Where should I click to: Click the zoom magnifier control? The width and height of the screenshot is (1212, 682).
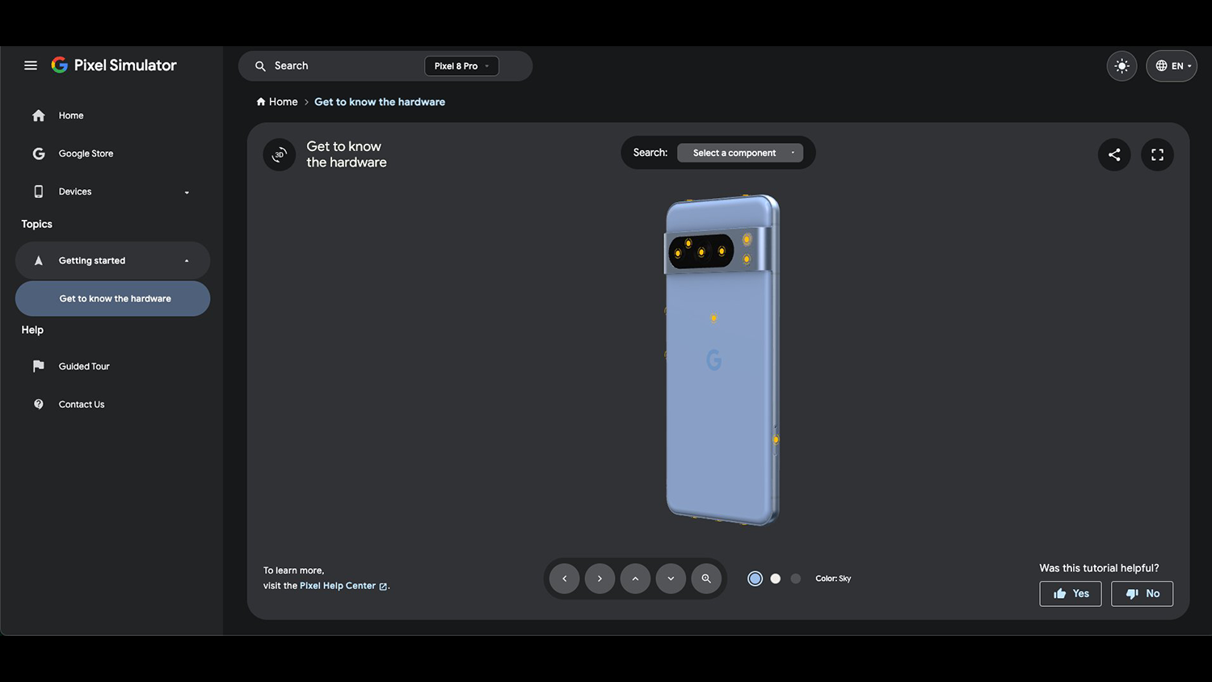pos(706,579)
